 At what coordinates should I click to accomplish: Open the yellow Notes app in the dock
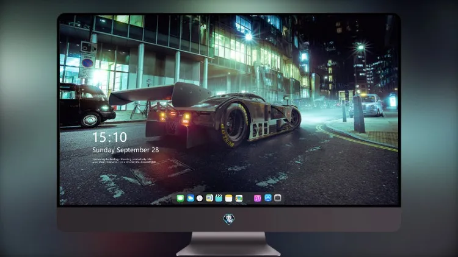(x=229, y=198)
